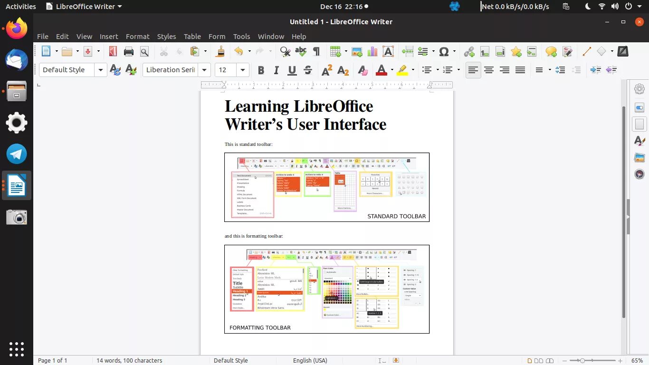The image size is (649, 365).
Task: Expand the font name dropdown
Action: (204, 70)
